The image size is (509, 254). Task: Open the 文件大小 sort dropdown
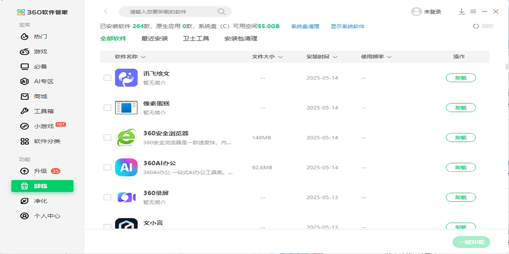pyautogui.click(x=280, y=57)
